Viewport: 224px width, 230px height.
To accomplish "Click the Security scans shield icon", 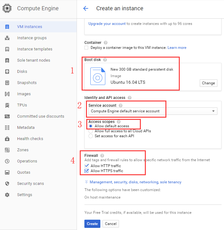I will pyautogui.click(x=7, y=184).
